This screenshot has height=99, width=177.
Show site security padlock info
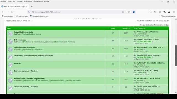[33, 12]
